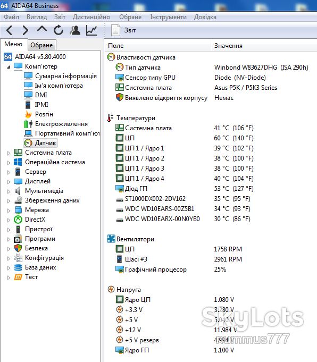Viewport: 317px width, 362px height.
Task: Click the lightning icon beside Напруга
Action: [111, 289]
